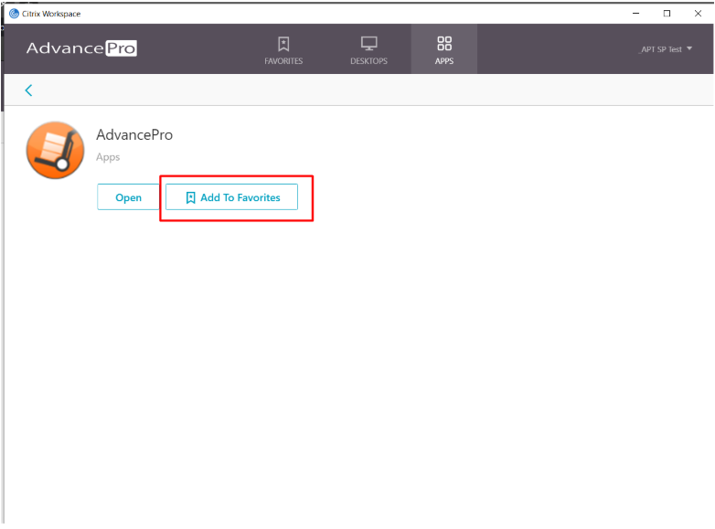
Task: Click the Apps category text under AdvancePro
Action: point(108,157)
